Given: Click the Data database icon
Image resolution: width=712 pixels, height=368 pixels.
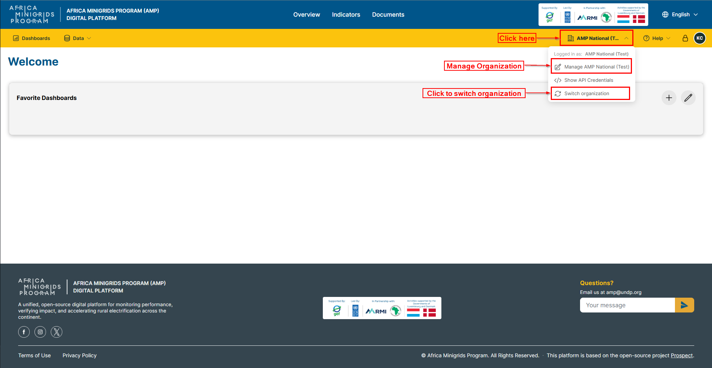Looking at the screenshot, I should pos(67,38).
